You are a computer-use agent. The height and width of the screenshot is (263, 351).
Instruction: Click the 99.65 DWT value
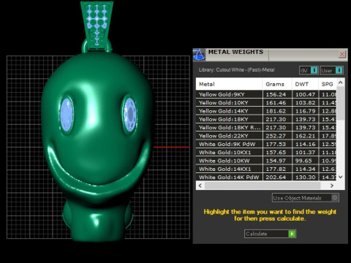(x=303, y=161)
